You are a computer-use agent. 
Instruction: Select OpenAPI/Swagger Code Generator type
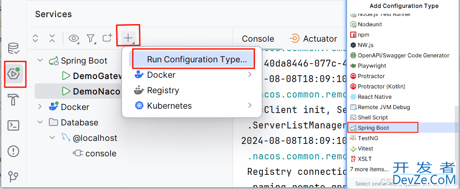[404, 55]
